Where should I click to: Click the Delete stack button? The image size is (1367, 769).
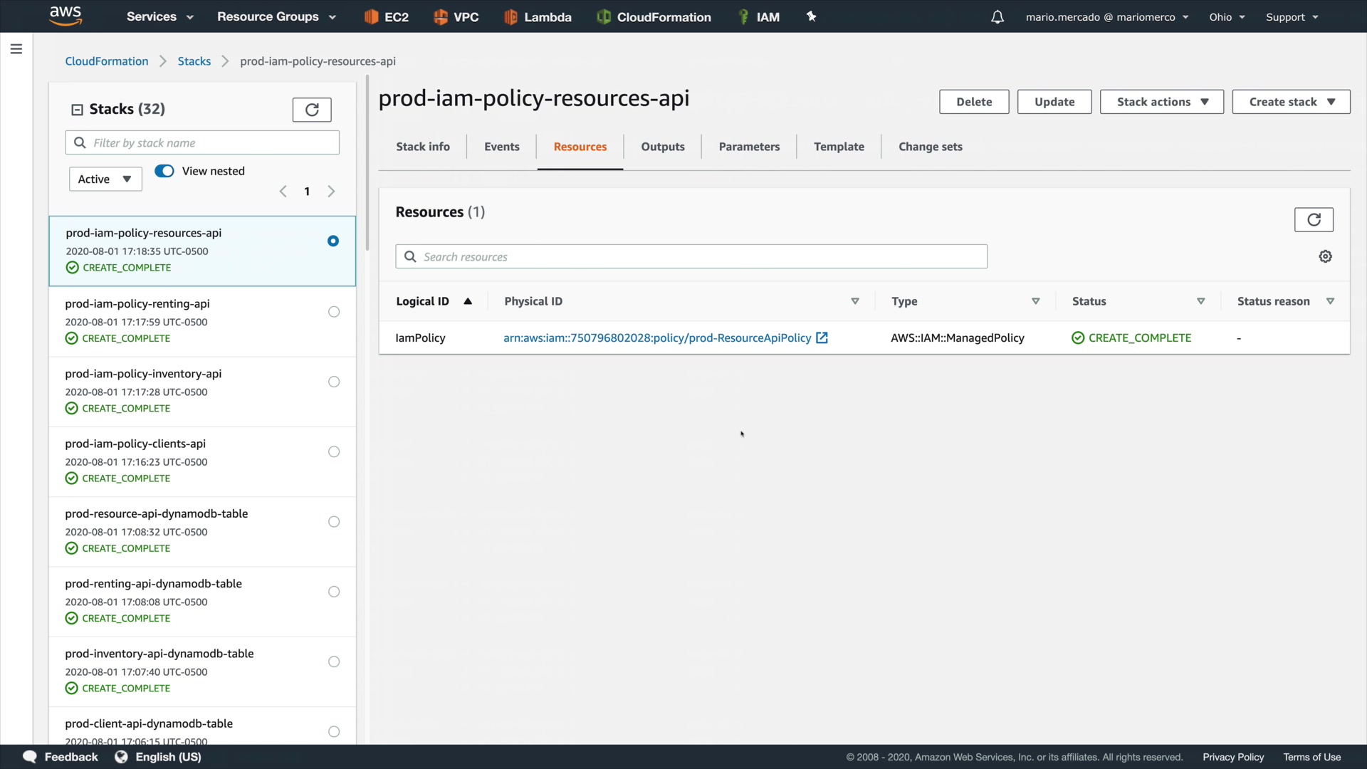tap(973, 102)
